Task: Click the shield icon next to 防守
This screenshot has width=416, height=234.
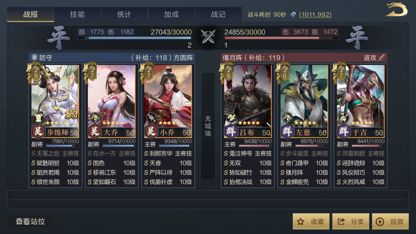Action: pyautogui.click(x=35, y=57)
